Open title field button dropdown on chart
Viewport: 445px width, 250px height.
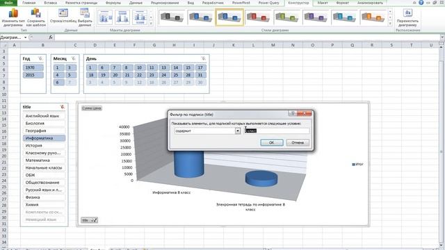90,220
